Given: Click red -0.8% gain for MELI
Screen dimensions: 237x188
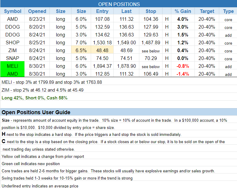Looking at the screenshot, I should pos(183,66).
